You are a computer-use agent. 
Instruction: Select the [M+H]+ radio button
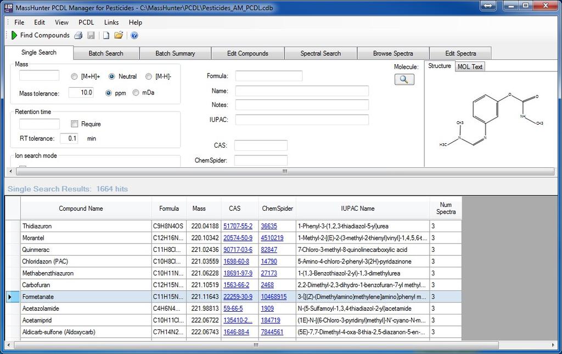(x=74, y=76)
